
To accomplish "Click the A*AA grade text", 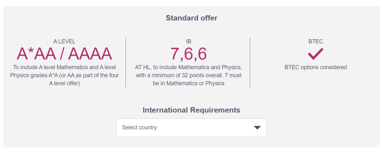I will pos(36,54).
